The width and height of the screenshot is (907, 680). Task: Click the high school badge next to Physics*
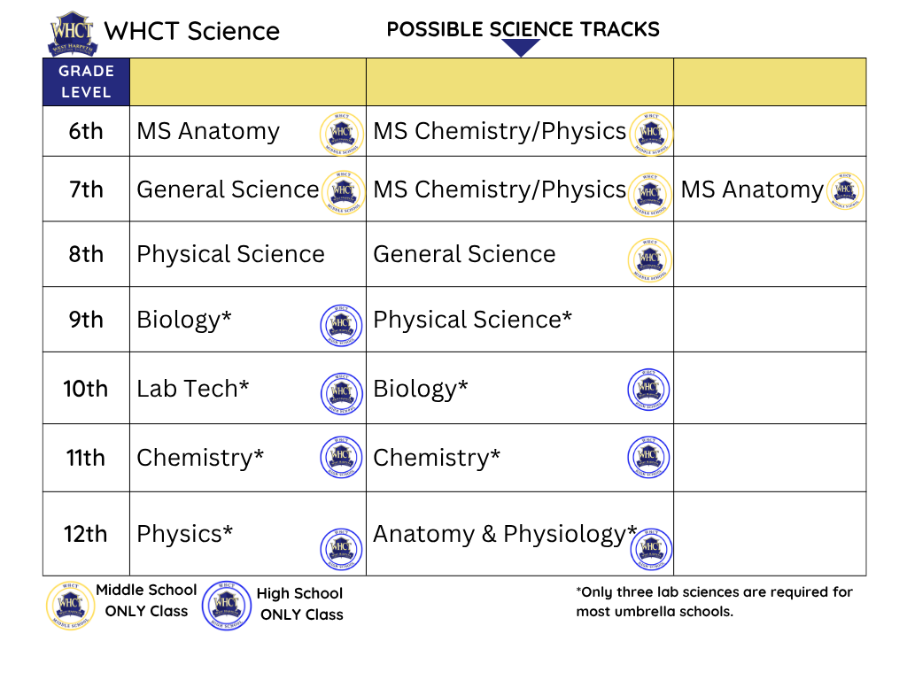pos(341,549)
